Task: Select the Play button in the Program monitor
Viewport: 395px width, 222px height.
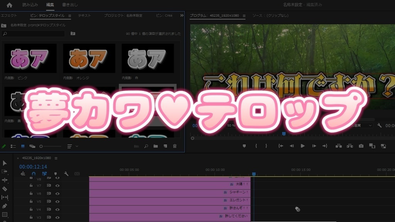Action: [303, 146]
